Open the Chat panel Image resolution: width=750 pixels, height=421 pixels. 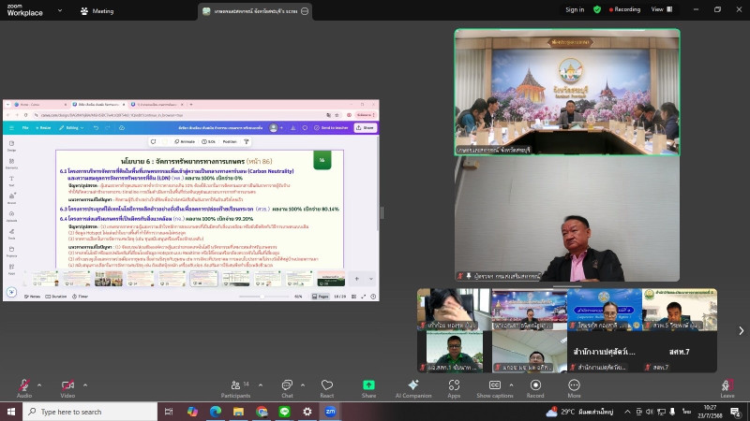(x=287, y=386)
